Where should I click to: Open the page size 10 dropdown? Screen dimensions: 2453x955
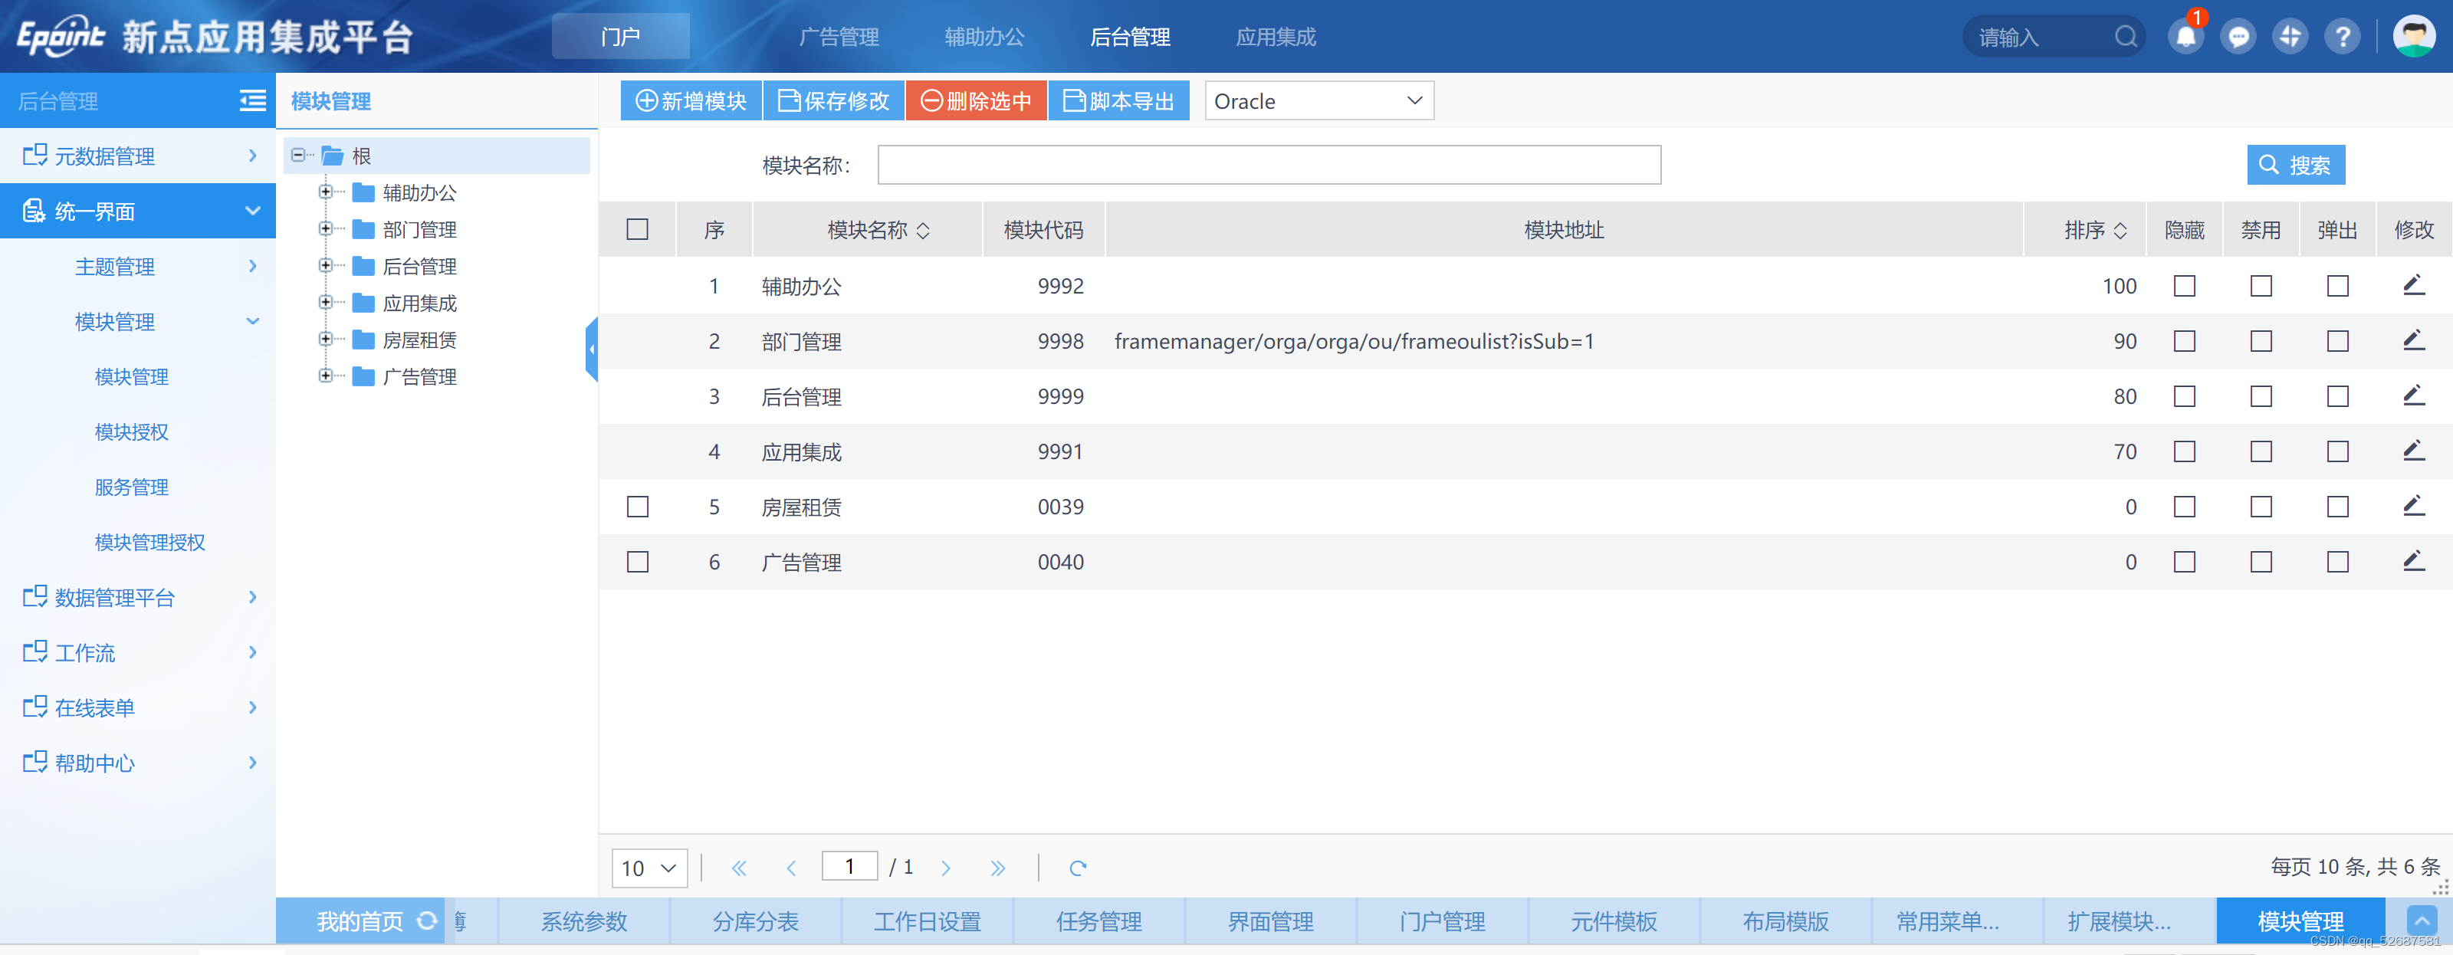pyautogui.click(x=649, y=868)
